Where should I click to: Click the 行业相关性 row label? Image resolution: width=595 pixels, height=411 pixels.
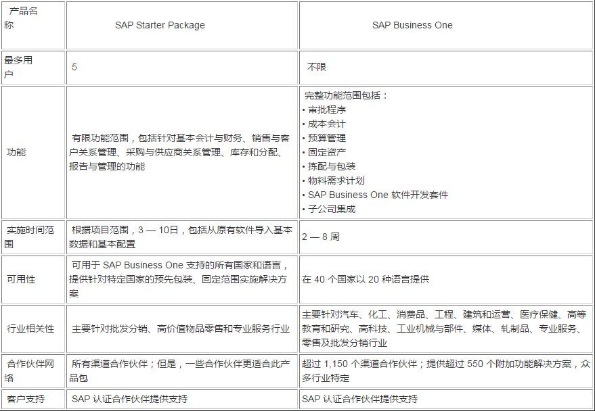pyautogui.click(x=33, y=329)
